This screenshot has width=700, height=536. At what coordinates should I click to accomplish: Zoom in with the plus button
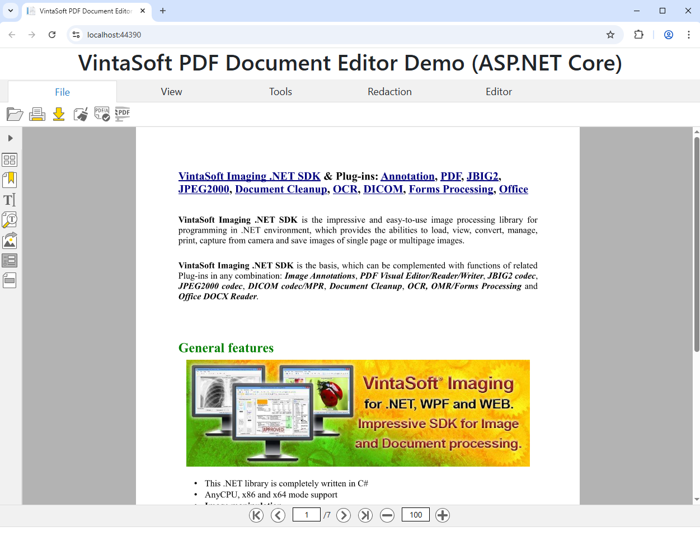coord(443,515)
